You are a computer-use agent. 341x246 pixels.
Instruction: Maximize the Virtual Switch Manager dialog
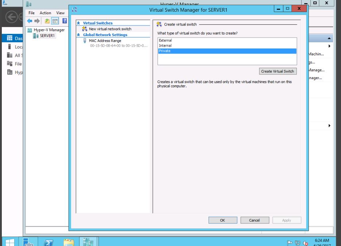[x=287, y=9]
